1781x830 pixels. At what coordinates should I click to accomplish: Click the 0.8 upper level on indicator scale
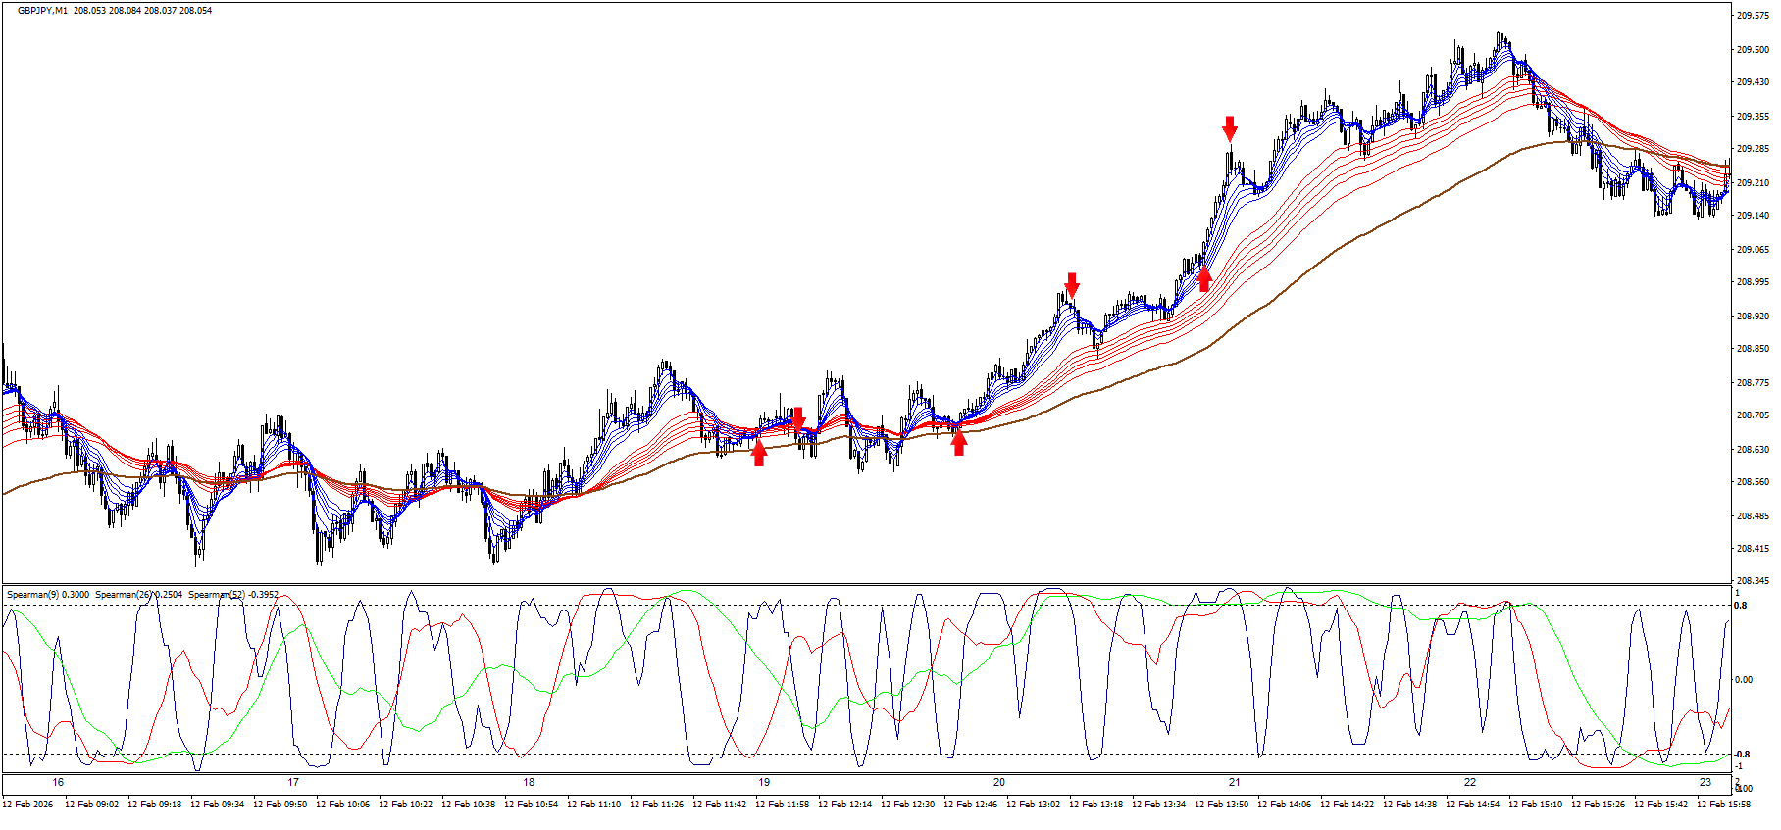point(1741,606)
